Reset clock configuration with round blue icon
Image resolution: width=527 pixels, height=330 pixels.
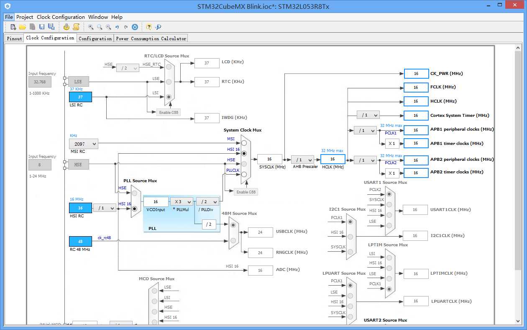click(135, 27)
